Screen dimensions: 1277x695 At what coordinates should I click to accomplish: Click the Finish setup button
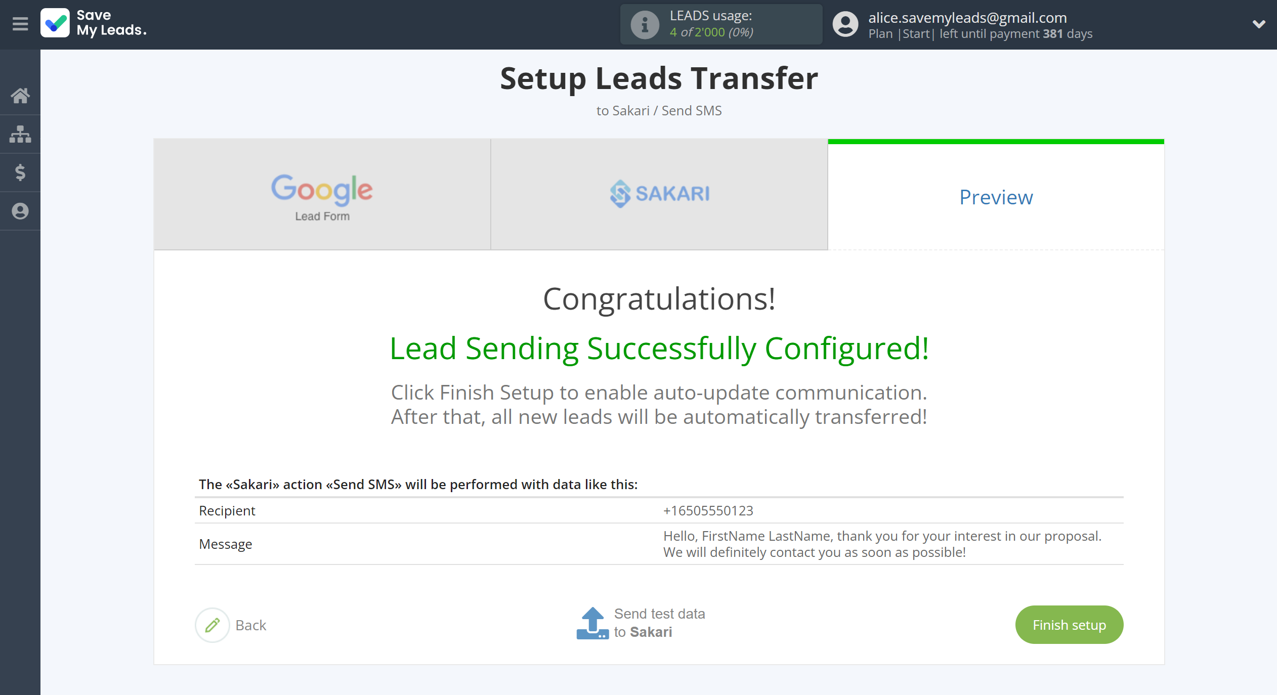[x=1068, y=625]
